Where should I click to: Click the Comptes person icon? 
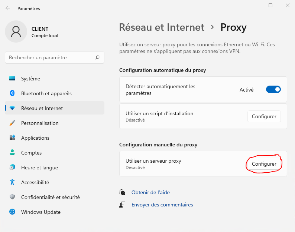coord(12,152)
